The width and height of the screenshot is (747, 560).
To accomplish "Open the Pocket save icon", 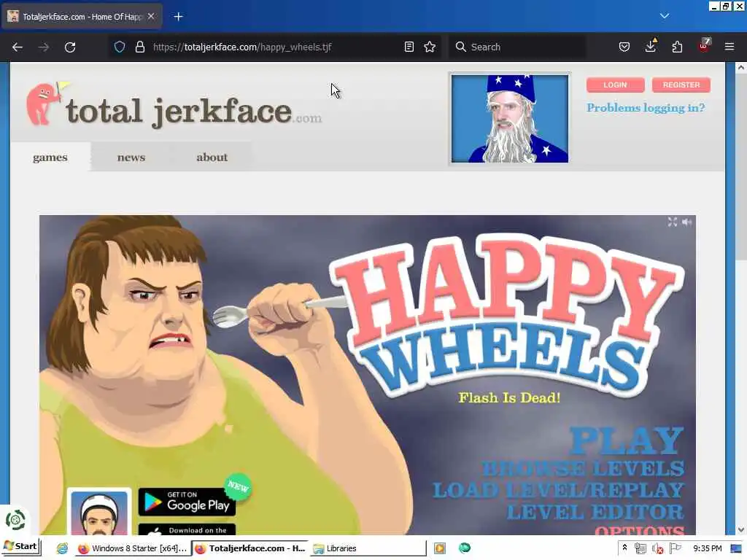I will 624,47.
